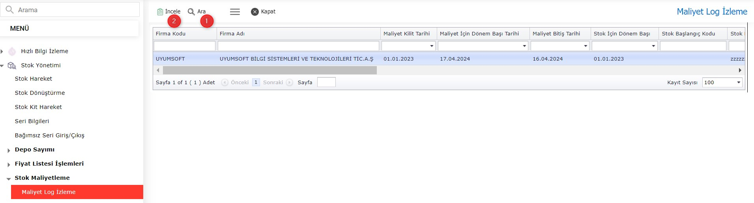
Task: Click the Sonraki page link
Action: [273, 83]
